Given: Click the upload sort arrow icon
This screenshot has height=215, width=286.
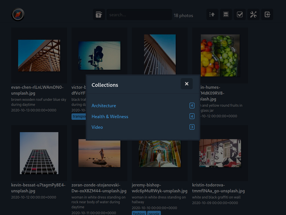Looking at the screenshot, I should (x=212, y=15).
